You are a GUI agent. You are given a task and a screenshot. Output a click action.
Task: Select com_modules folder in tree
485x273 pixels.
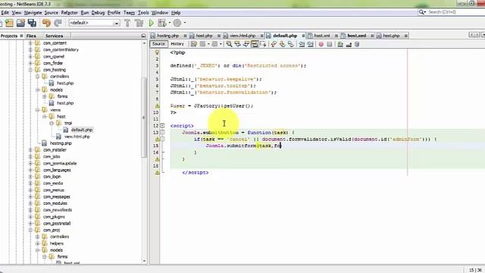(x=55, y=203)
